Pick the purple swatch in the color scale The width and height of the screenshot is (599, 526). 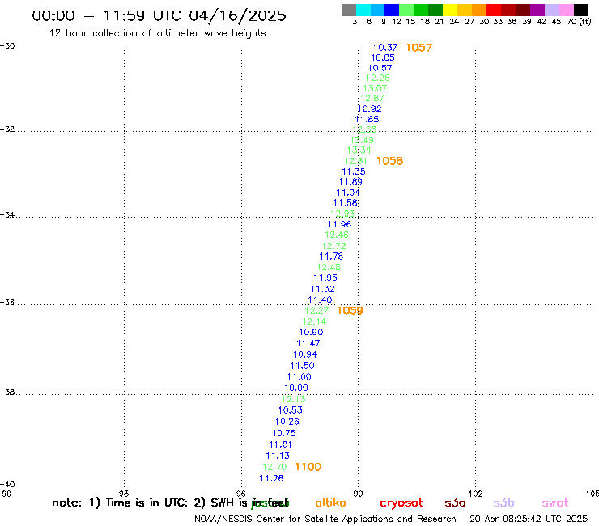click(537, 10)
